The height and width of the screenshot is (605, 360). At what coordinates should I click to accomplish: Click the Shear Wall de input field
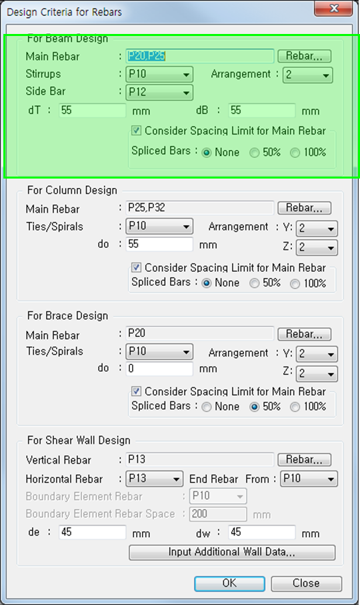[x=93, y=532]
